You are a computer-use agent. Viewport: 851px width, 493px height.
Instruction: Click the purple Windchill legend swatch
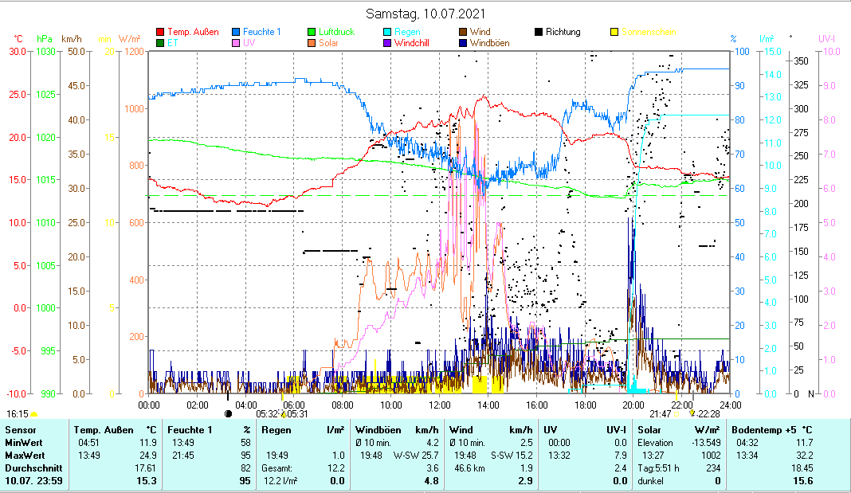[x=388, y=44]
